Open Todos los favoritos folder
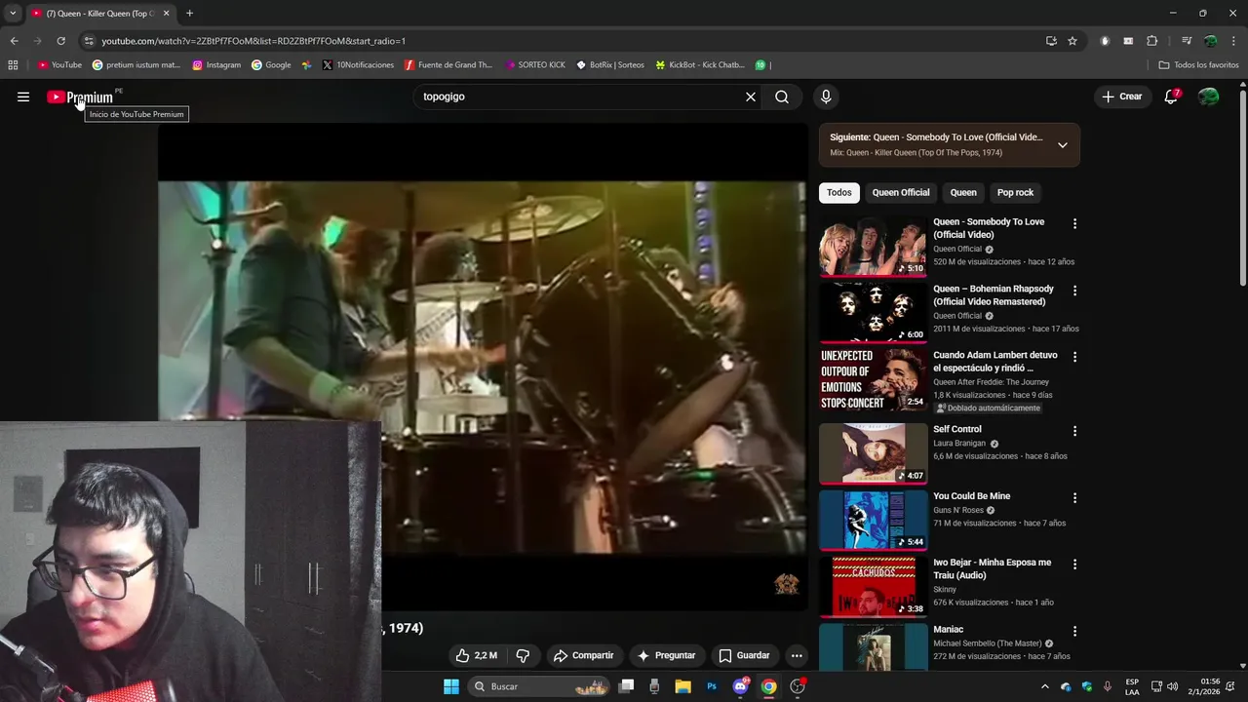The height and width of the screenshot is (702, 1248). pyautogui.click(x=1198, y=65)
